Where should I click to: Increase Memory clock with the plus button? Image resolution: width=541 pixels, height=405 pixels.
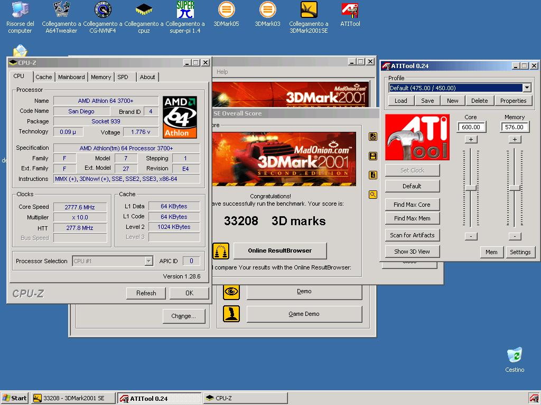point(515,139)
